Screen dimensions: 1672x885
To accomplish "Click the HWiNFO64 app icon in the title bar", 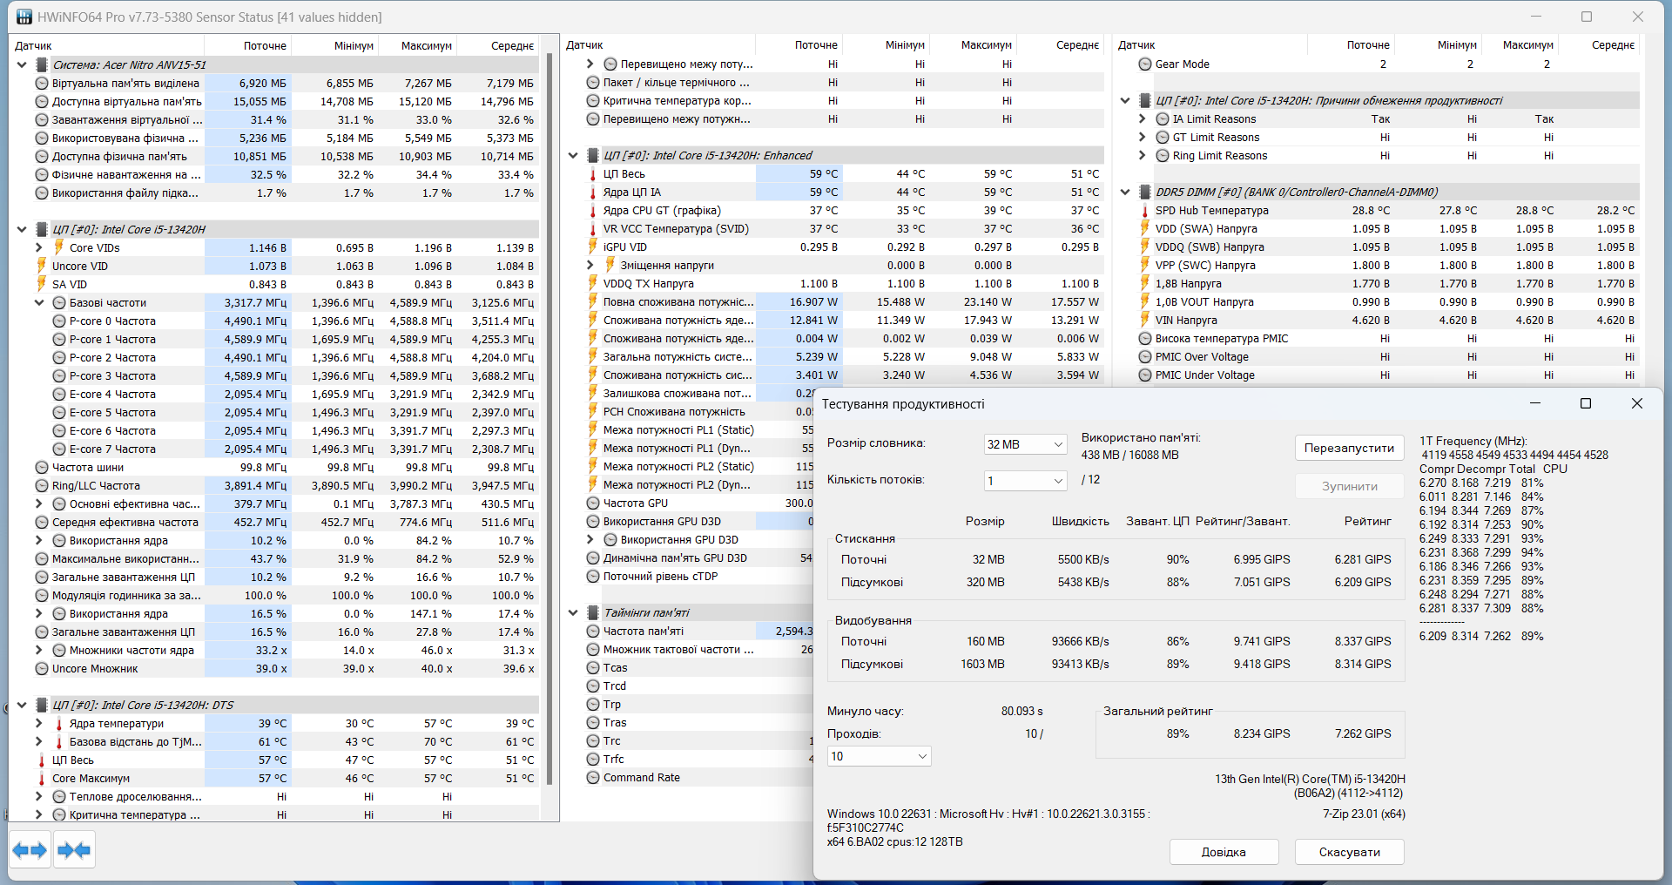I will (24, 17).
